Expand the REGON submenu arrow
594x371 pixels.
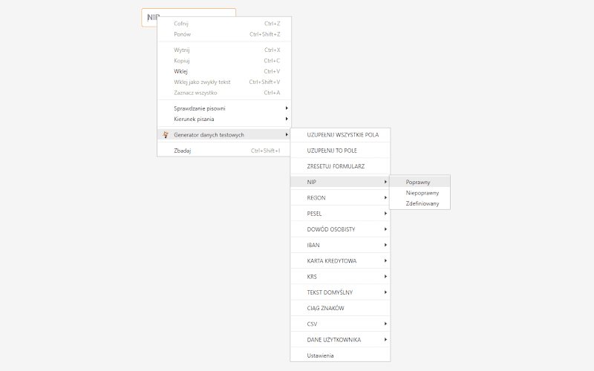(385, 197)
